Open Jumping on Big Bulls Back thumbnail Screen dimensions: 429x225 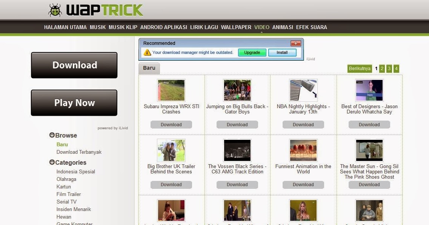coord(237,90)
